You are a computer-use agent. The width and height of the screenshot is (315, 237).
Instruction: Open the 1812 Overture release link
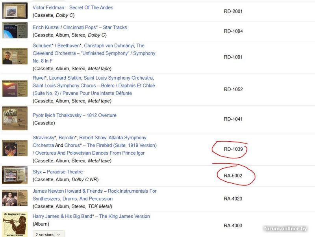(x=102, y=115)
